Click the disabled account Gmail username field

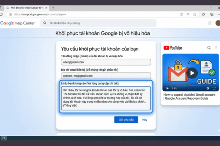pos(106,62)
